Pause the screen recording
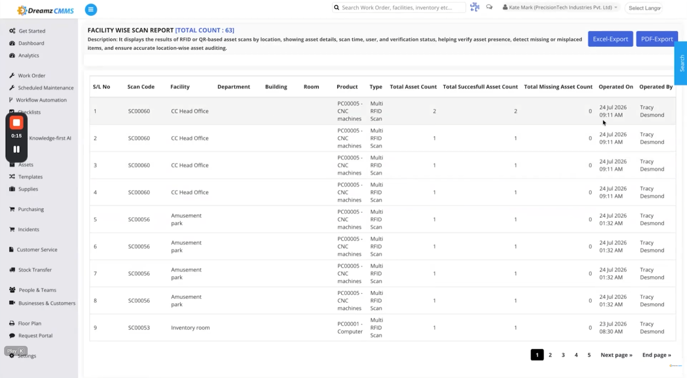This screenshot has height=378, width=687. (x=16, y=149)
